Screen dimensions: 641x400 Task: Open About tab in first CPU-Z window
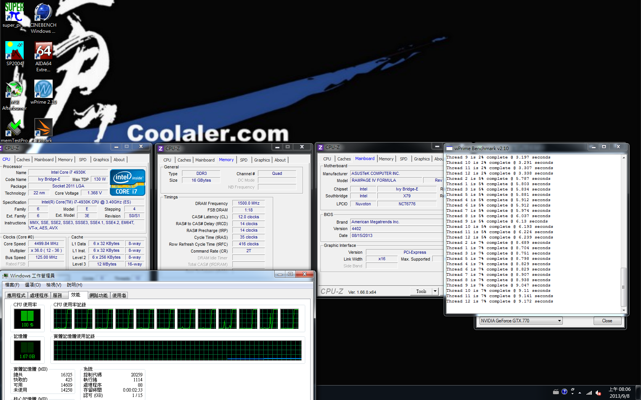tap(119, 160)
